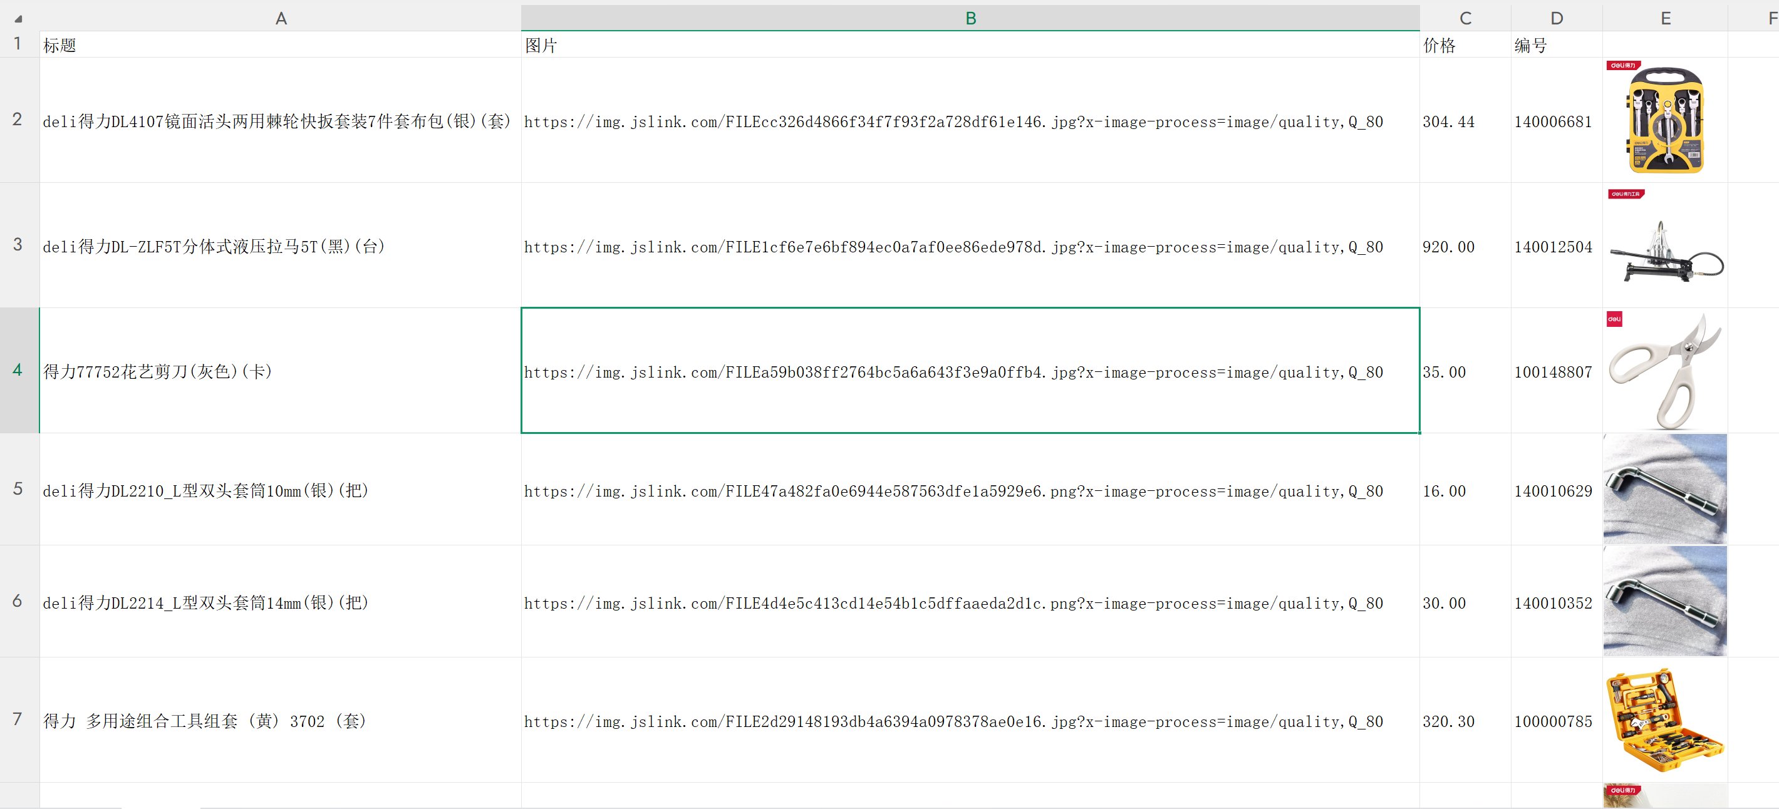The height and width of the screenshot is (809, 1779).
Task: Click the 标题 header cell
Action: [281, 45]
